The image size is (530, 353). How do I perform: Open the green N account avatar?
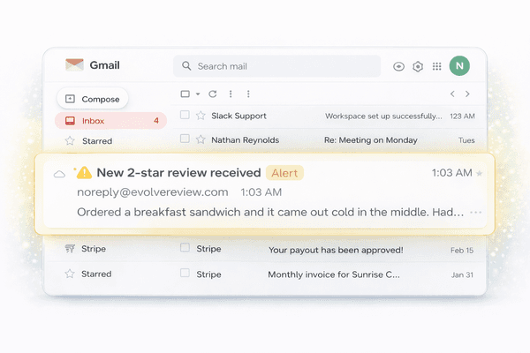[x=459, y=66]
